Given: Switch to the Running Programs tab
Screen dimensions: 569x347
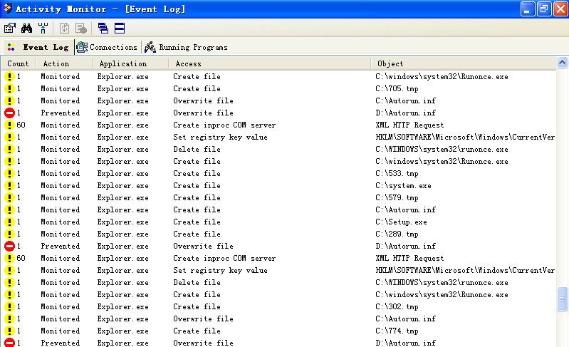Looking at the screenshot, I should pyautogui.click(x=186, y=47).
